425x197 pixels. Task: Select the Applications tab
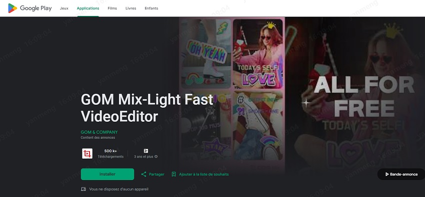click(x=88, y=8)
